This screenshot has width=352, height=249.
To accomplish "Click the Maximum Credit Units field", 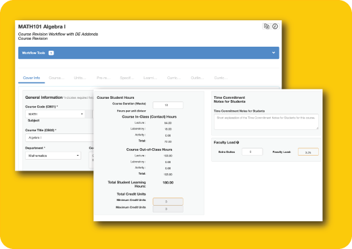I will (168, 209).
